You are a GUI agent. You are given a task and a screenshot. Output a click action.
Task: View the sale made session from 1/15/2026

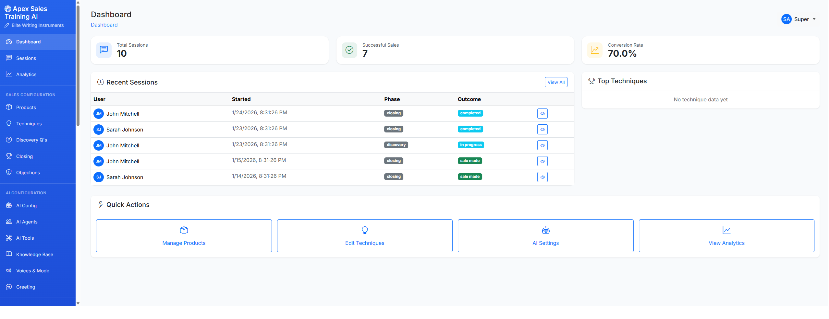(542, 161)
